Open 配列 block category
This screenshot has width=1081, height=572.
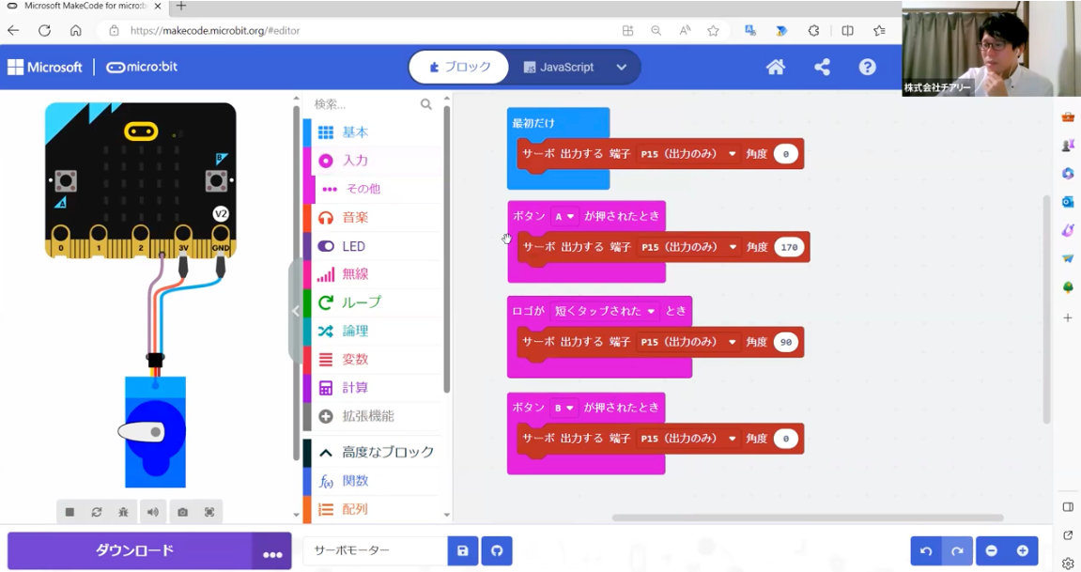click(372, 509)
